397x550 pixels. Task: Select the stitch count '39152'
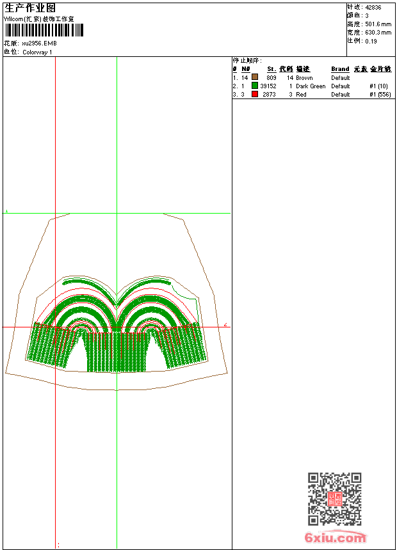click(x=268, y=86)
